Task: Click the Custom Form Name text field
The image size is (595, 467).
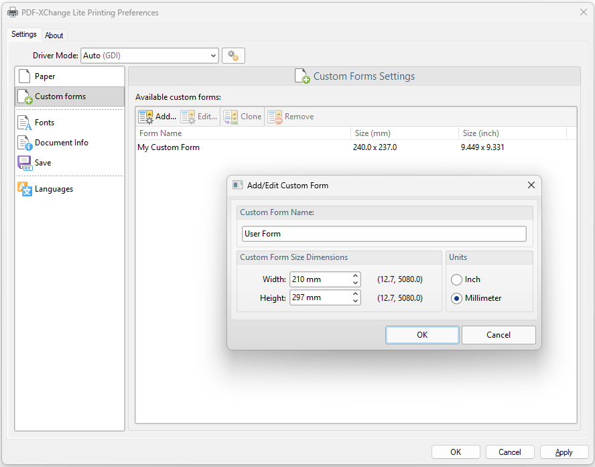Action: tap(384, 234)
